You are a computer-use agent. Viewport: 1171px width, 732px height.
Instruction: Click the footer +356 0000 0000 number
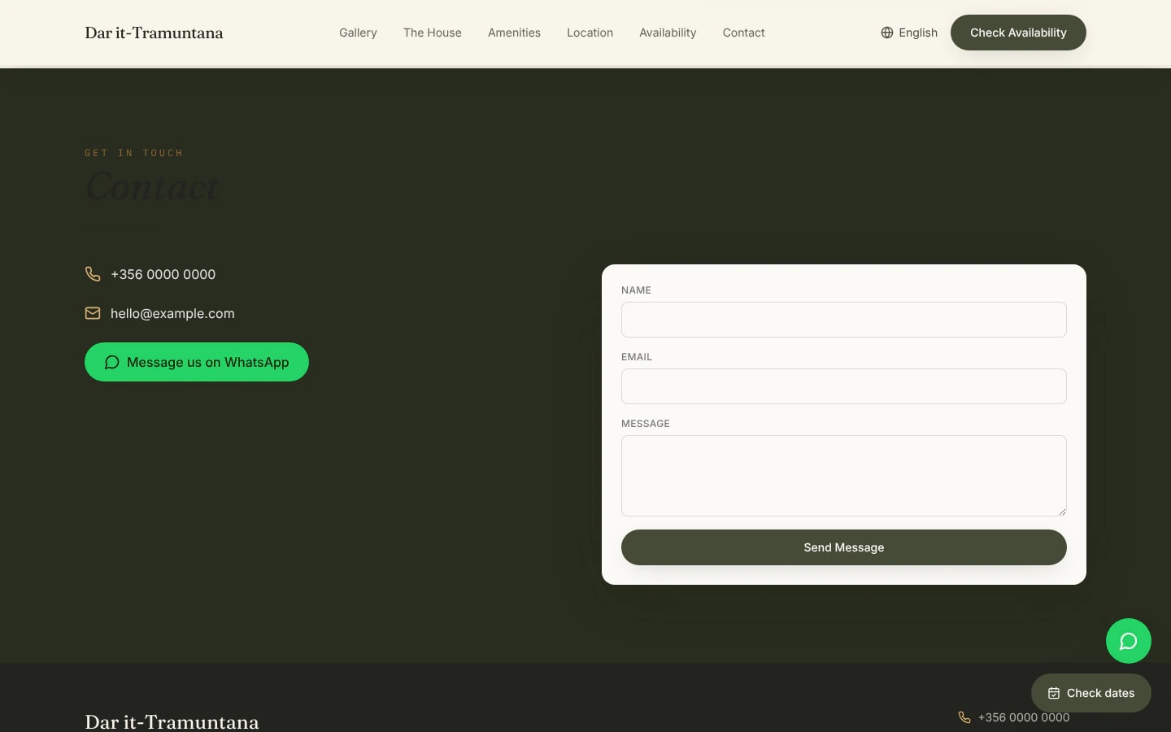pos(1024,717)
